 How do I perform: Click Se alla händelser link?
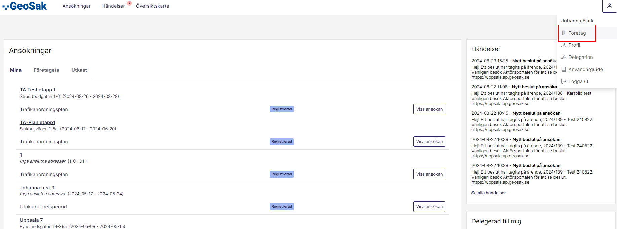pos(489,193)
